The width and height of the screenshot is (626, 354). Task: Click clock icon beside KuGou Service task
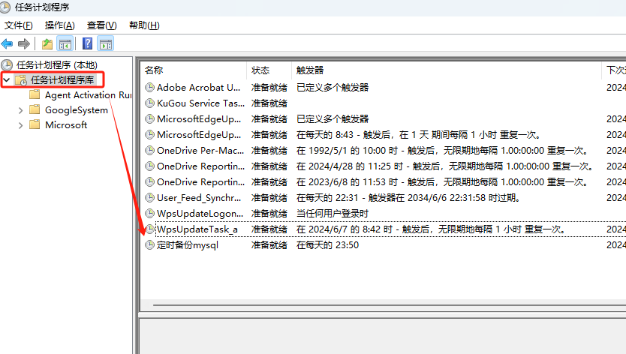click(149, 103)
